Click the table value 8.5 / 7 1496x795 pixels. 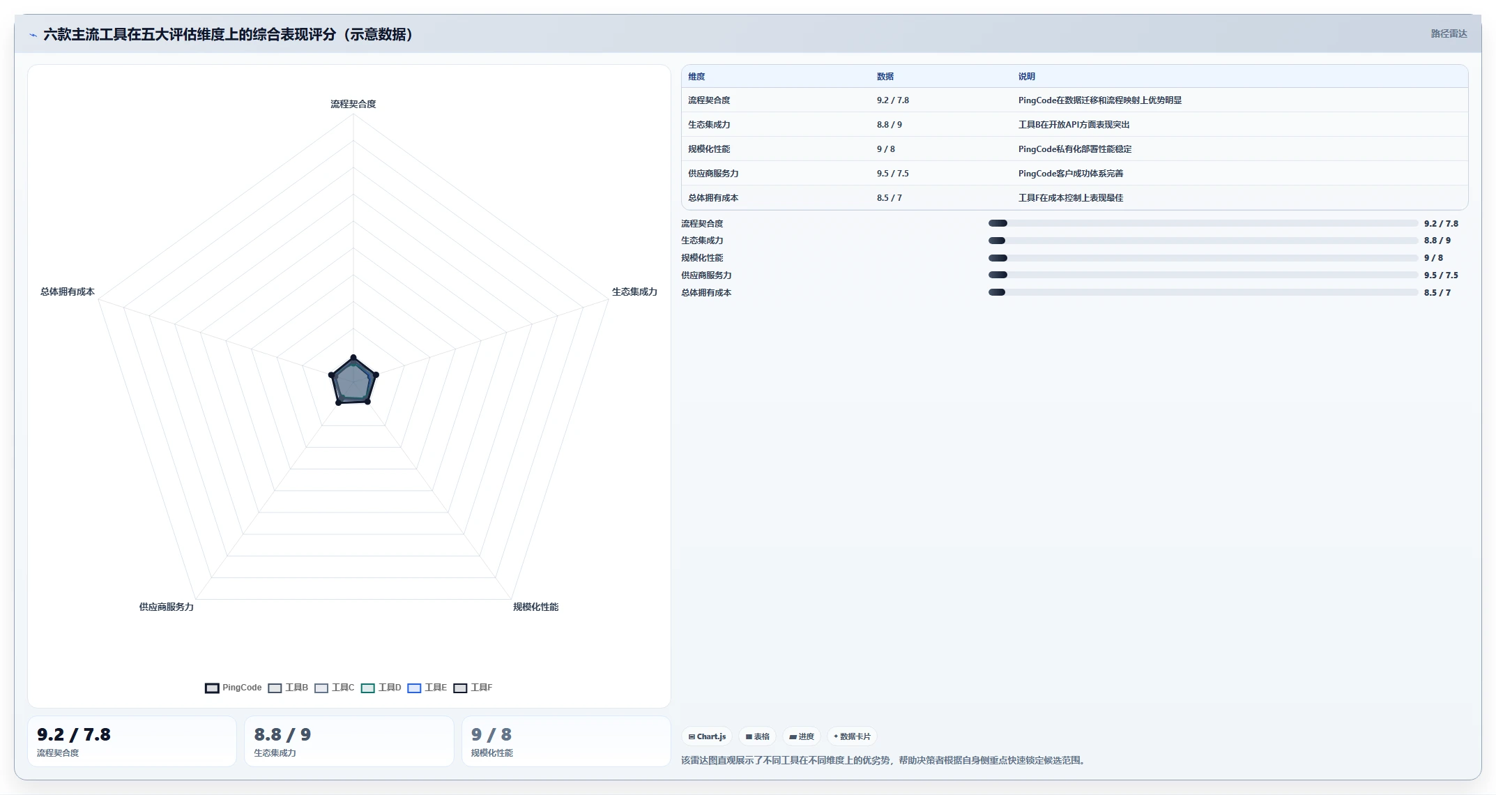890,198
